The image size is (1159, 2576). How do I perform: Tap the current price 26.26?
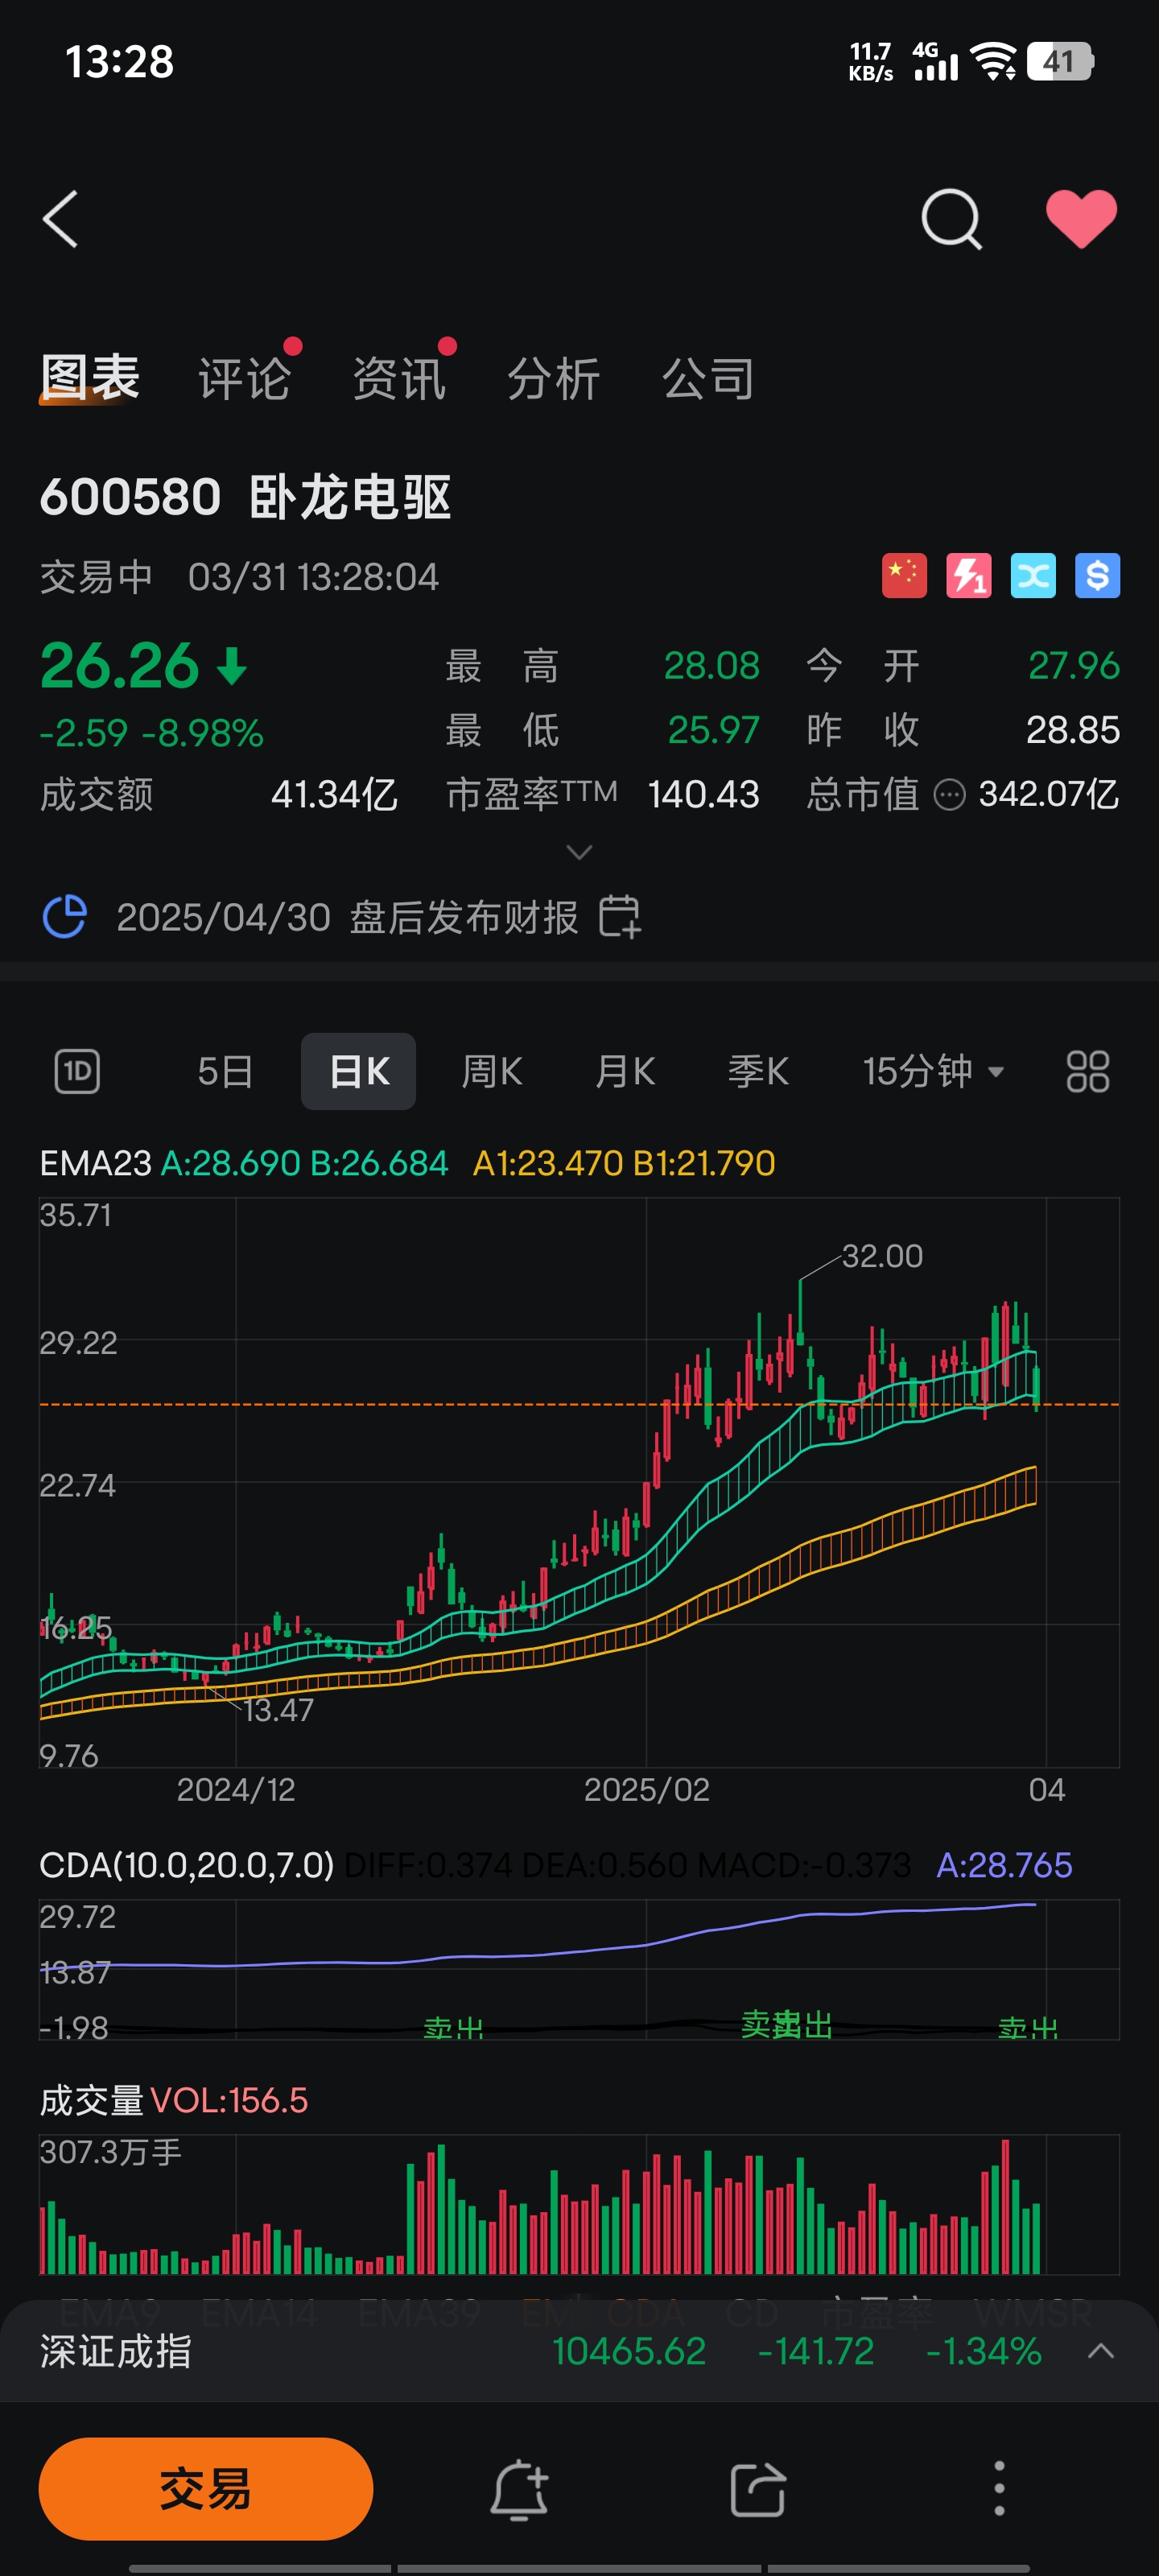(x=120, y=666)
